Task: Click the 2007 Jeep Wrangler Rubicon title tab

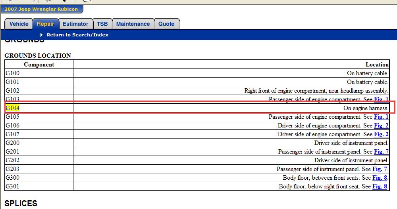Action: coord(41,9)
